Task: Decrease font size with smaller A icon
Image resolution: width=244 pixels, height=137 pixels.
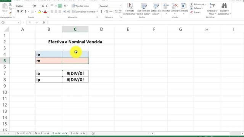Action: coord(47,6)
